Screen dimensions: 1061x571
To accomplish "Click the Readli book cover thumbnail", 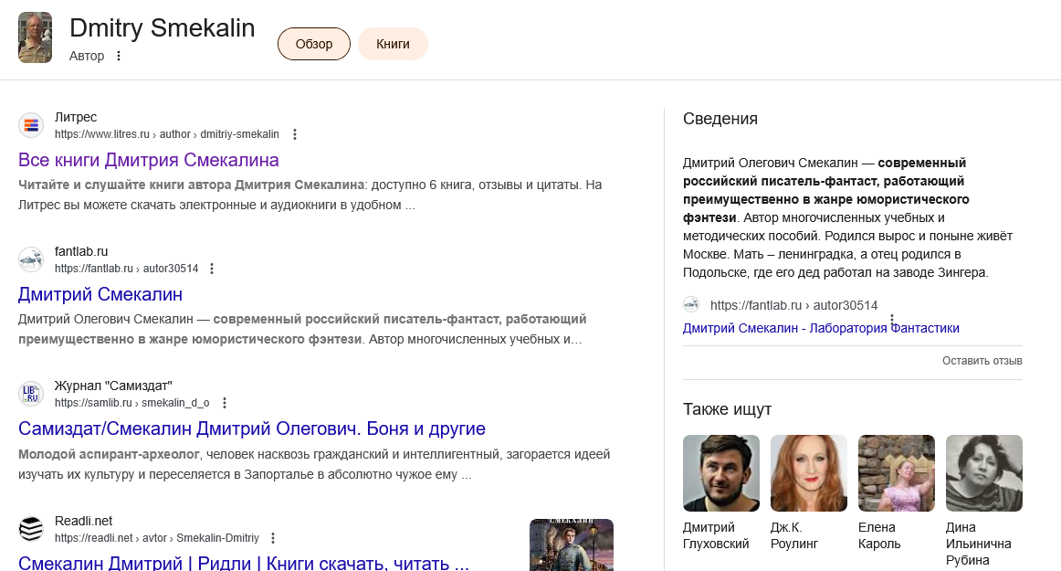I will (x=572, y=545).
